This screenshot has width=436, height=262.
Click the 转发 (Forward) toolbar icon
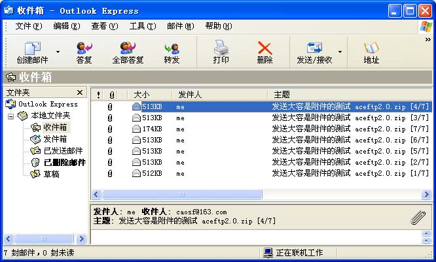point(172,48)
